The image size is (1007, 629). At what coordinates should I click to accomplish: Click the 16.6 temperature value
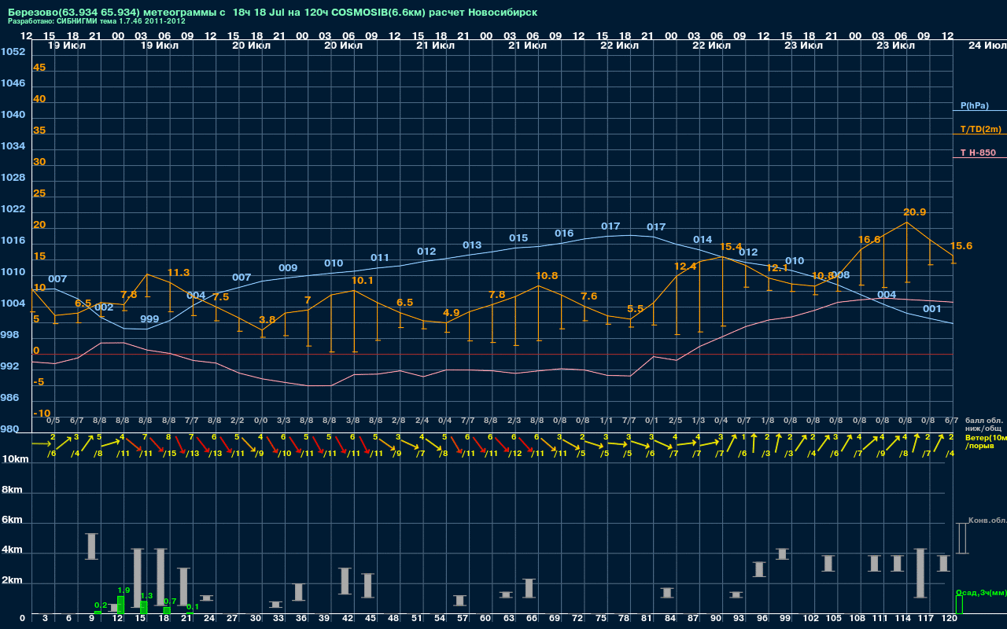(x=869, y=240)
